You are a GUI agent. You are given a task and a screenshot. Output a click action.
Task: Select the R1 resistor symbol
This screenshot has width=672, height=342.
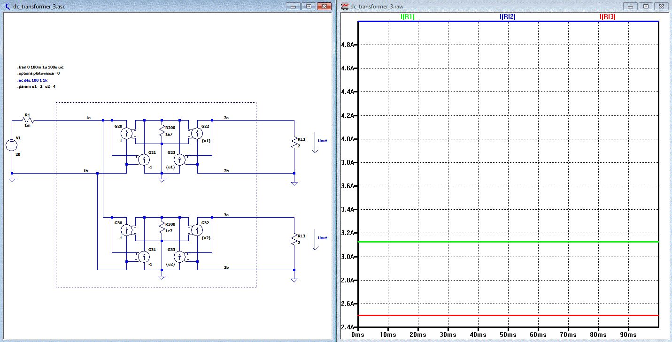point(27,121)
